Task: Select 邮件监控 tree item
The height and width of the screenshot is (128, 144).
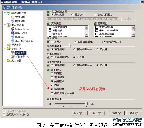Action: pos(20,21)
